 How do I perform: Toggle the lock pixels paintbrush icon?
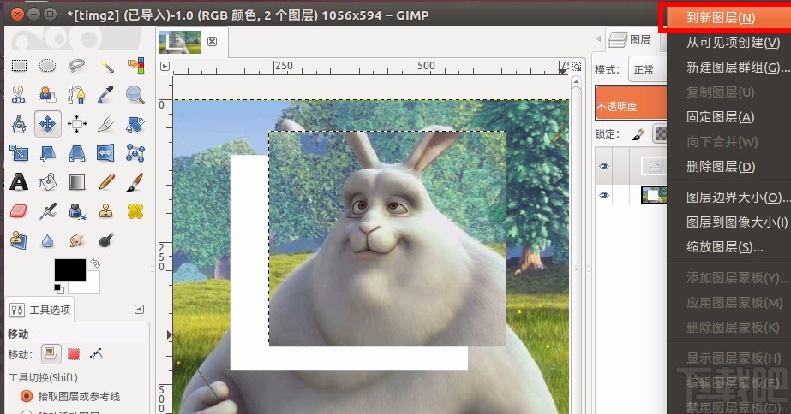tap(638, 133)
